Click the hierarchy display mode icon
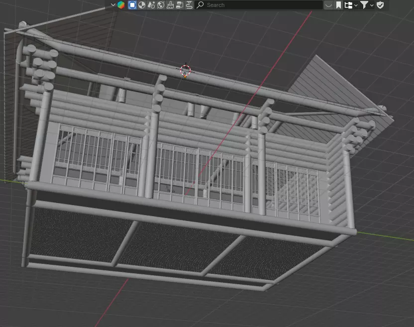Viewport: 414px width, 327px height. (x=348, y=5)
